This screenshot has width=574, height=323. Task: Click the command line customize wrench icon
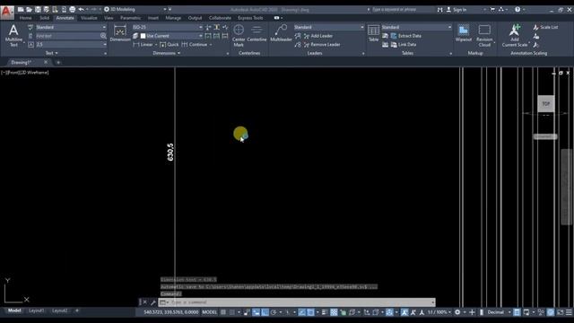153,302
